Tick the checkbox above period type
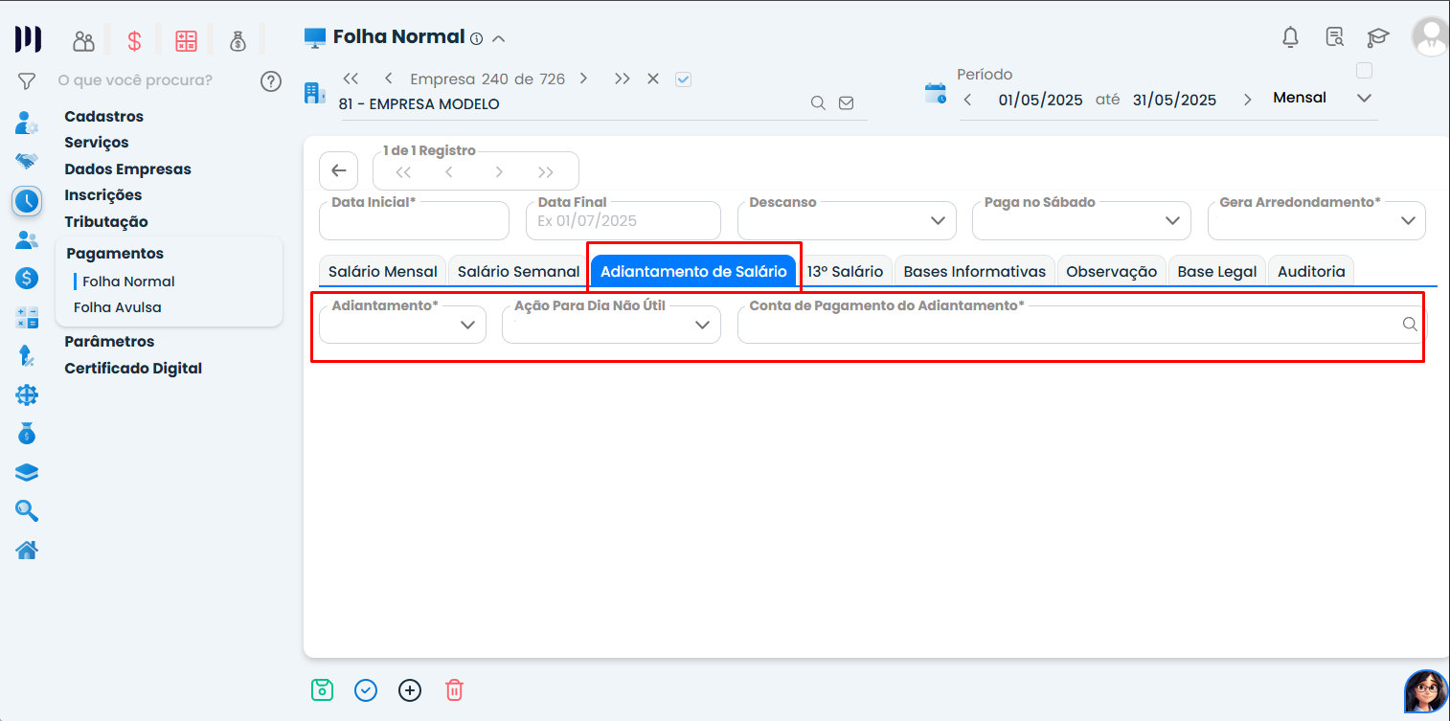Image resolution: width=1450 pixels, height=721 pixels. 1365,71
